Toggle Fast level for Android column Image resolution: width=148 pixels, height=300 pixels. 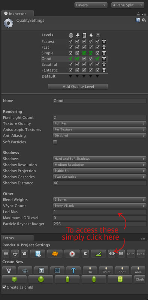click(91, 47)
